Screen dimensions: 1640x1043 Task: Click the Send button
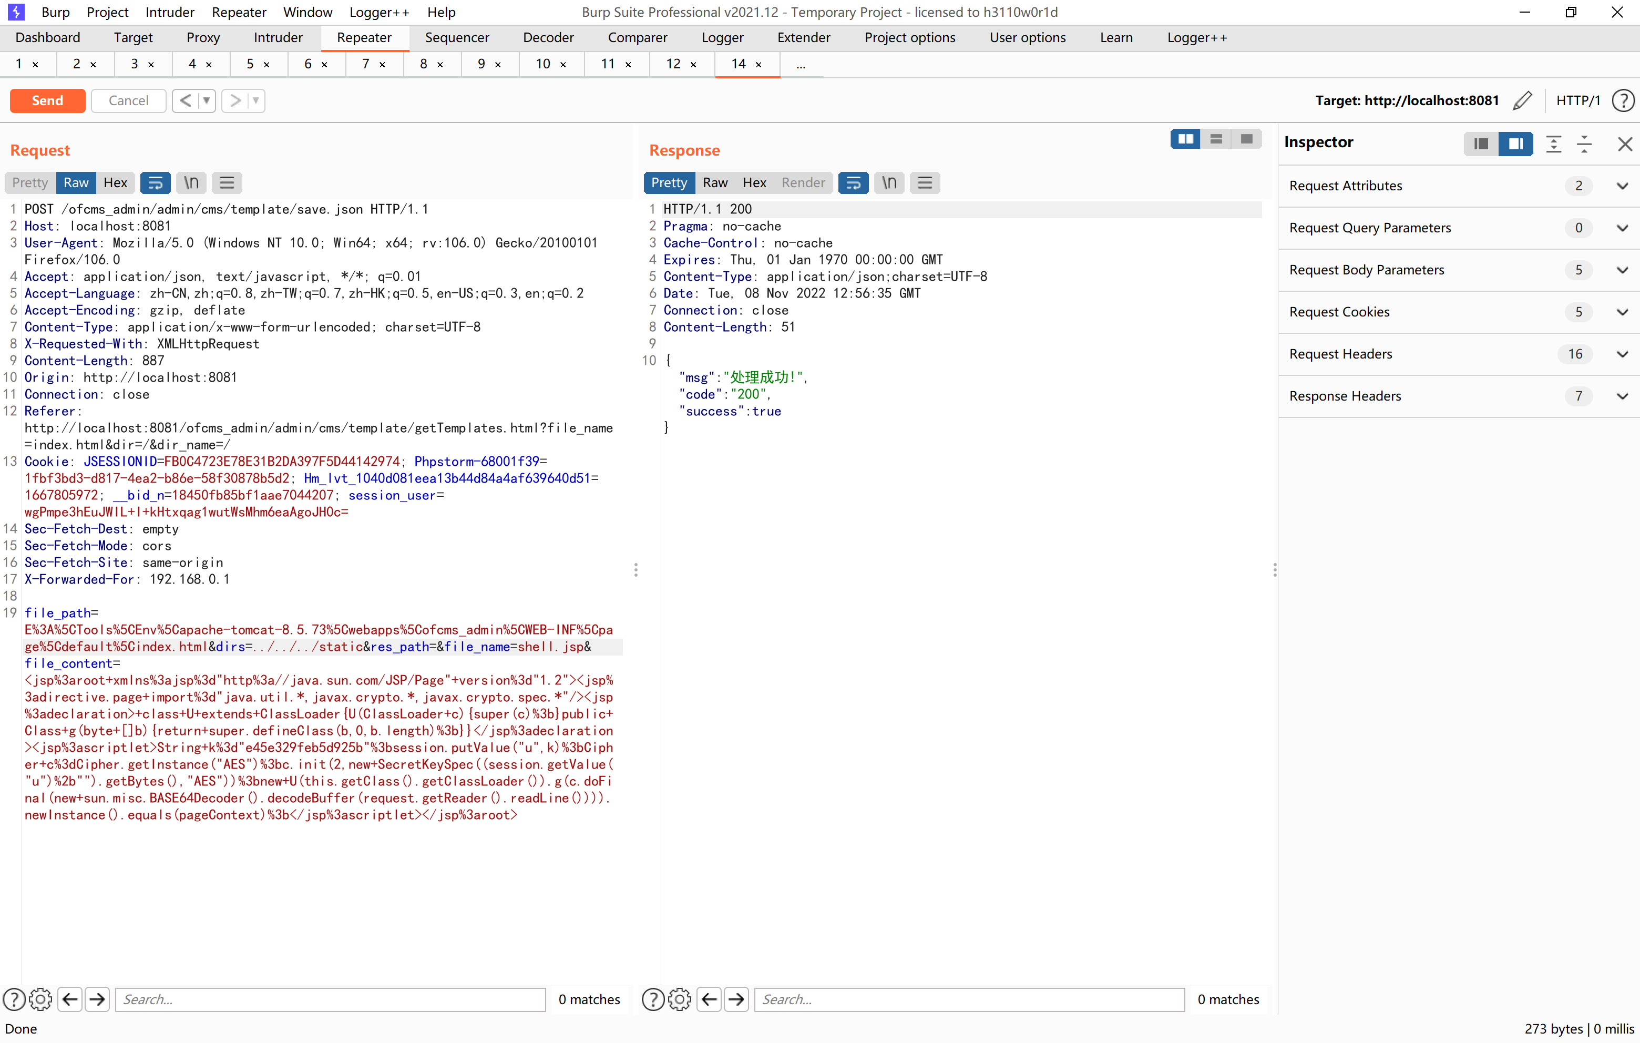pyautogui.click(x=47, y=100)
